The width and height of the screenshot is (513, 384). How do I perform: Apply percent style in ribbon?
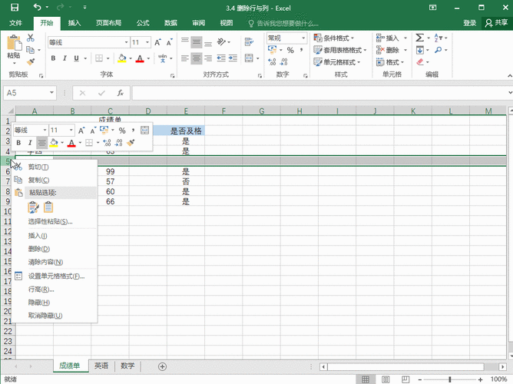coord(290,50)
